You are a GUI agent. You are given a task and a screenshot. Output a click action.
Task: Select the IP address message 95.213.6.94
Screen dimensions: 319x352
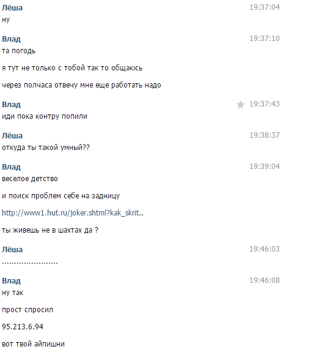[23, 327]
